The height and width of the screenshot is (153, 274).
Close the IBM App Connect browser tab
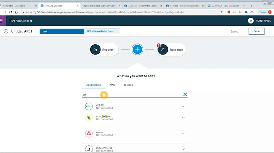point(78,6)
